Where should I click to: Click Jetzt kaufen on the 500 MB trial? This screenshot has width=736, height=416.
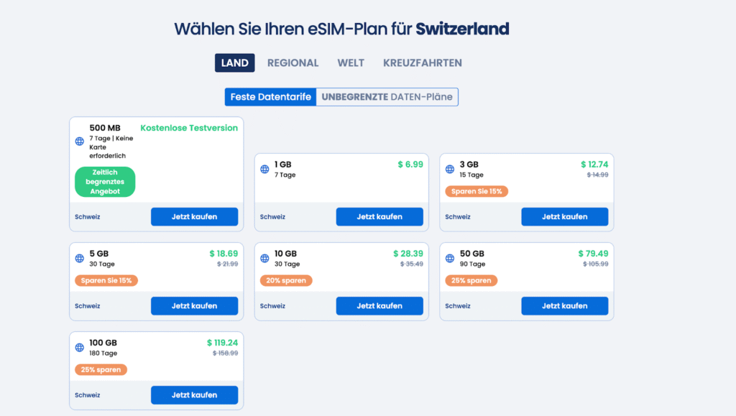tap(194, 216)
